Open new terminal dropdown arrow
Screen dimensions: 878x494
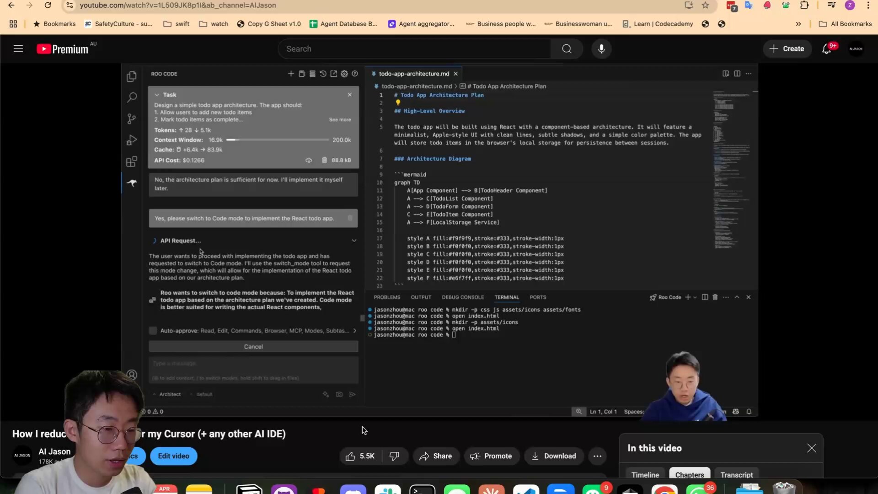pos(695,297)
